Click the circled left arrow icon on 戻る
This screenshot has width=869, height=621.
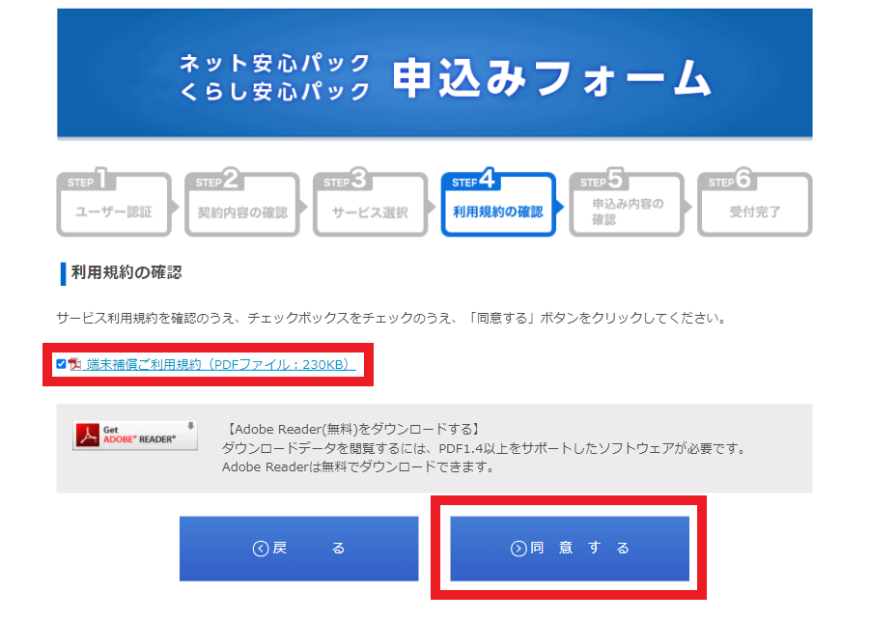pyautogui.click(x=260, y=549)
